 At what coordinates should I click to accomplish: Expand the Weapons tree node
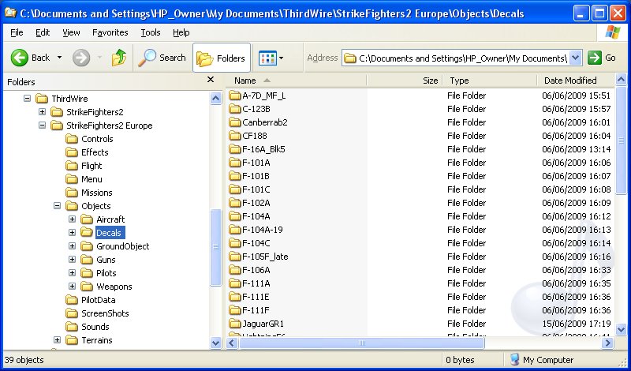pos(72,287)
